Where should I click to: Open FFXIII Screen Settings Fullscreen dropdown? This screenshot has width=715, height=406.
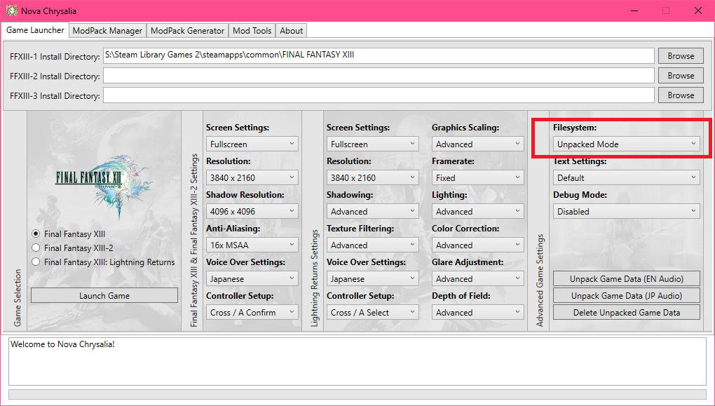(x=252, y=144)
